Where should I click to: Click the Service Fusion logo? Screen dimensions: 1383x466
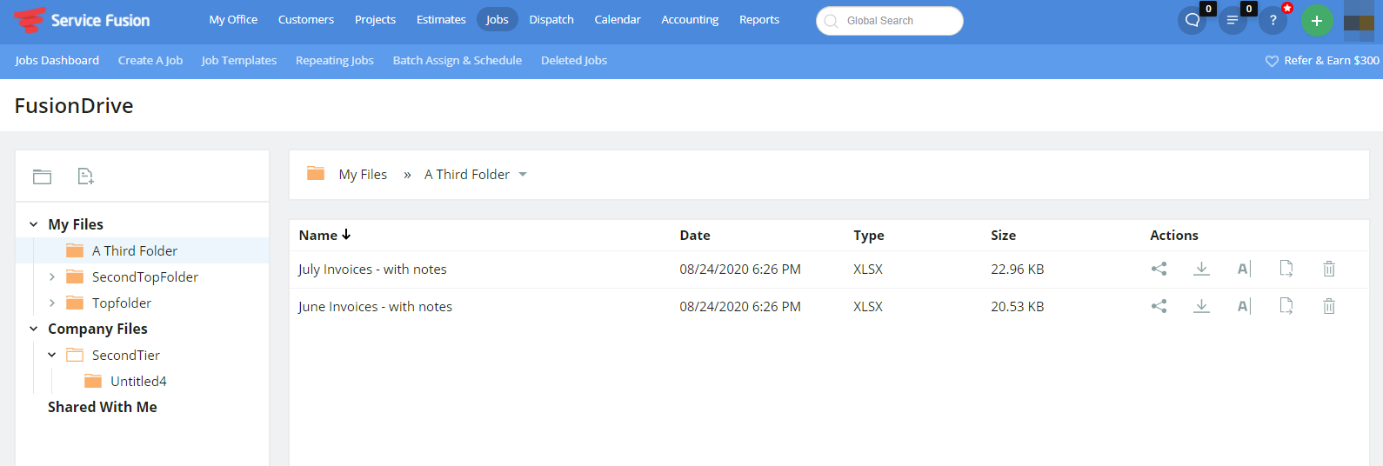[x=82, y=20]
